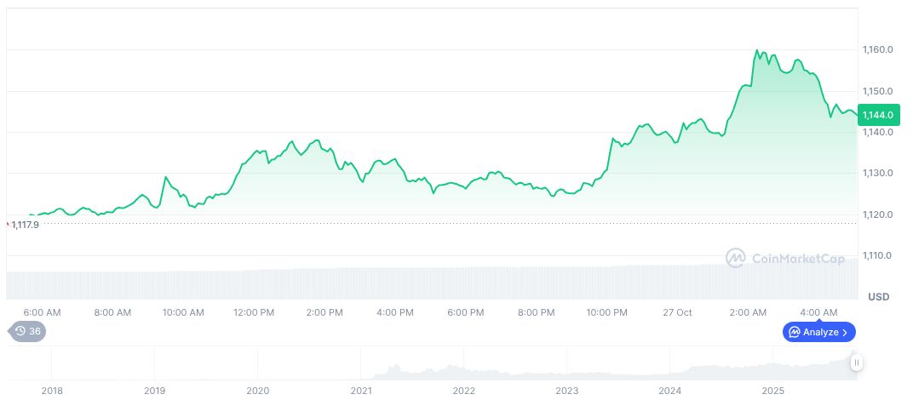Screen dimensions: 913x400
Task: Click the 1,160.0 price axis label
Action: 877,50
